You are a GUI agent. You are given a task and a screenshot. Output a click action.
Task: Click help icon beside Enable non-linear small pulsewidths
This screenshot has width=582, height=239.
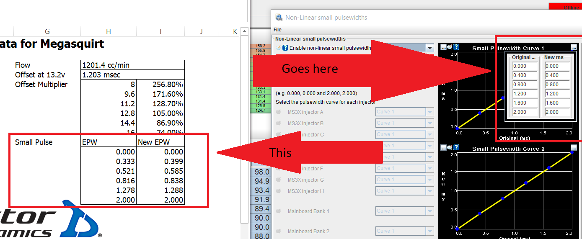click(285, 48)
